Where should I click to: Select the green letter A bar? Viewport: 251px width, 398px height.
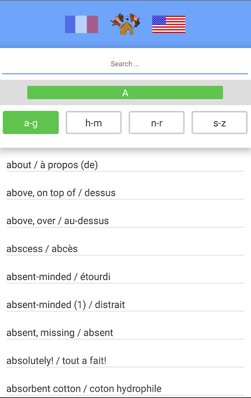tap(125, 93)
